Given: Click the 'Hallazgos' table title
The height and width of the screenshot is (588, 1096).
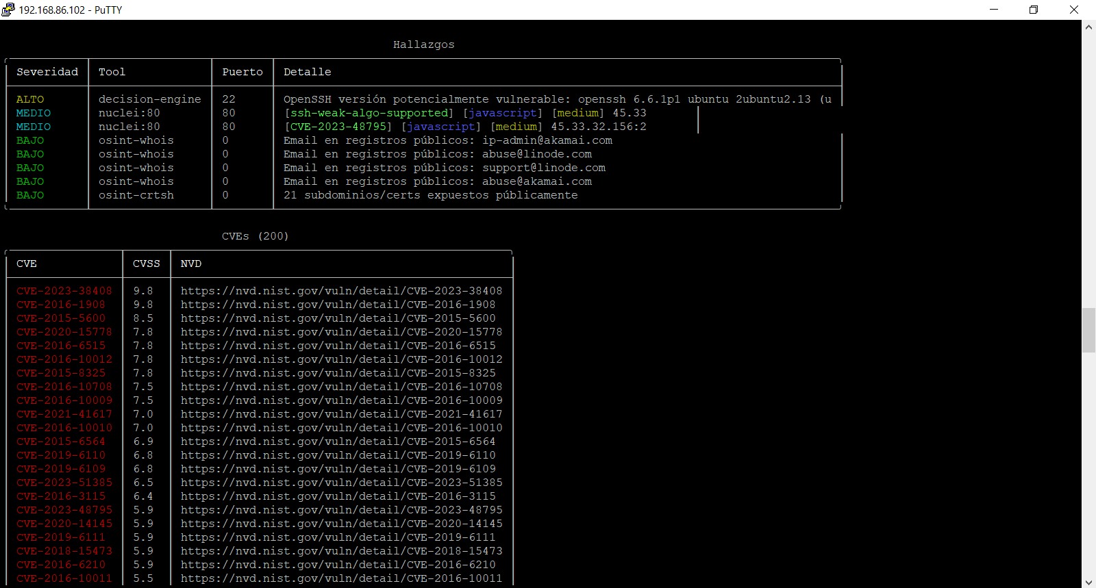Looking at the screenshot, I should [x=424, y=44].
